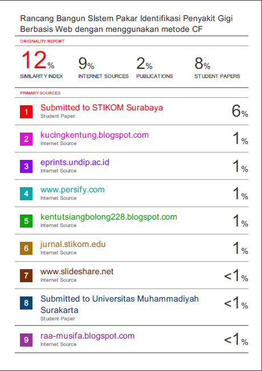Click the magenta source number 2 badge
This screenshot has height=371, width=262.
click(26, 139)
